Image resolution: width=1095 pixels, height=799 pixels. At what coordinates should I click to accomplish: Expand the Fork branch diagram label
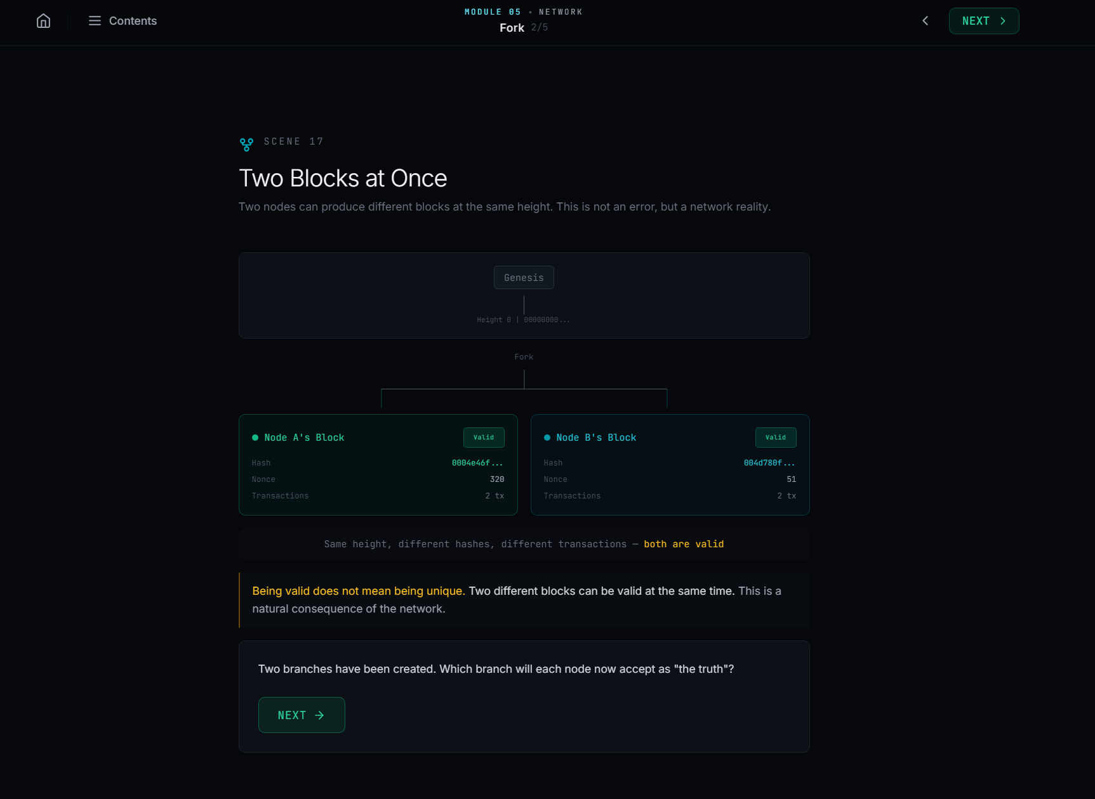(523, 356)
